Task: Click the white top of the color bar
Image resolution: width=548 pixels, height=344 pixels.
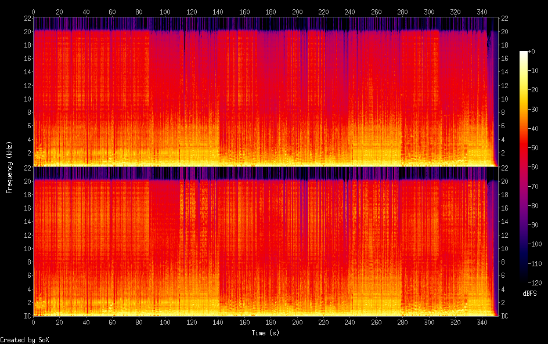Action: pyautogui.click(x=524, y=53)
